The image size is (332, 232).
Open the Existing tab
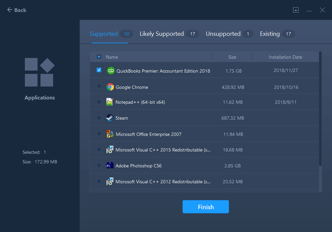tap(277, 34)
